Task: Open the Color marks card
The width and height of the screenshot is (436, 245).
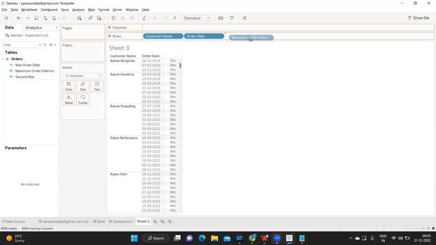Action: click(69, 86)
